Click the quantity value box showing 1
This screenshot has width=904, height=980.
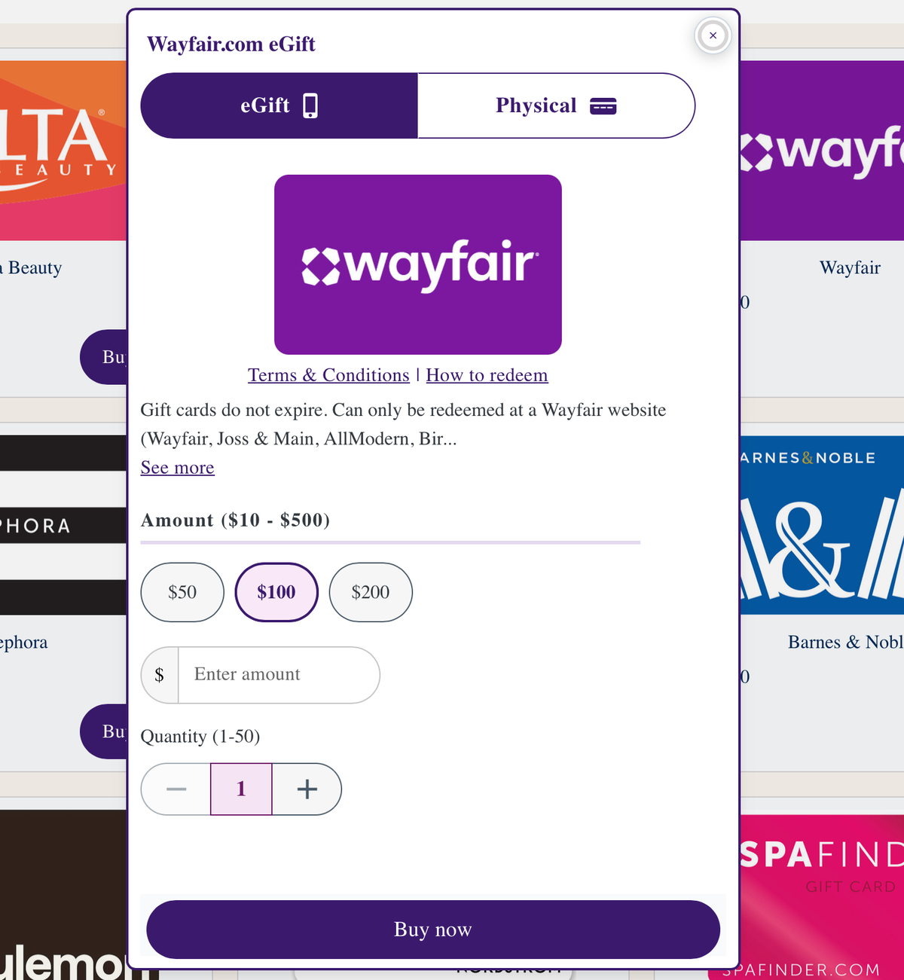(x=241, y=789)
